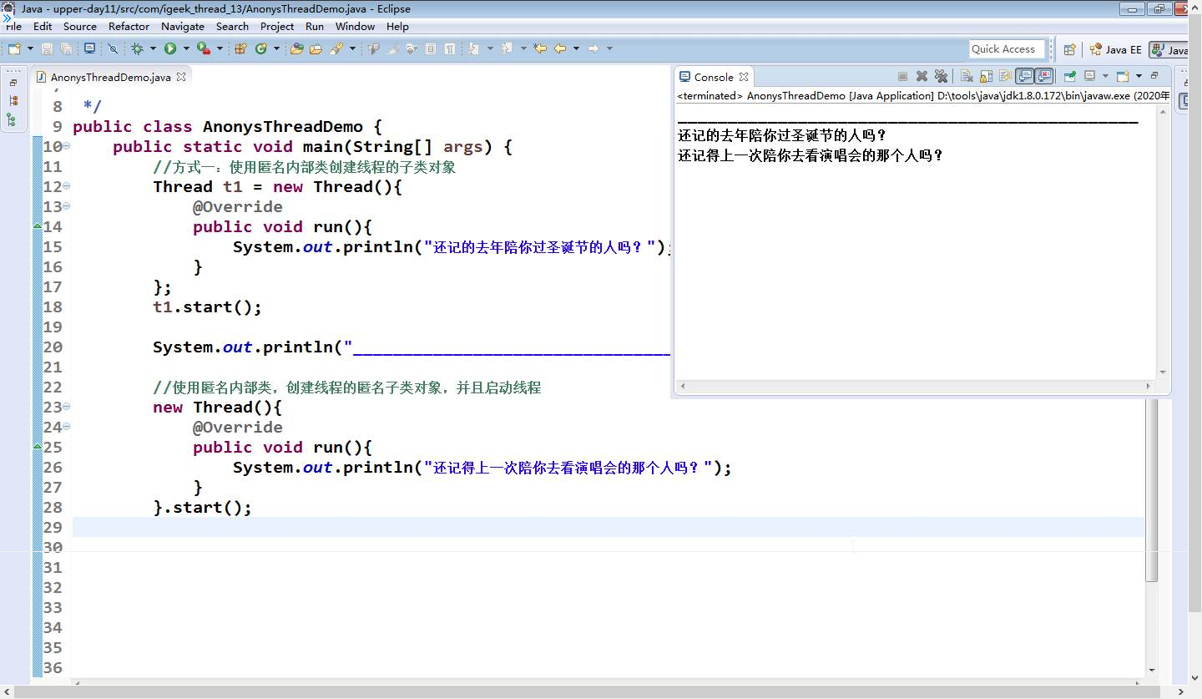The width and height of the screenshot is (1202, 699).
Task: Click the Open Perspective icon
Action: [1069, 49]
